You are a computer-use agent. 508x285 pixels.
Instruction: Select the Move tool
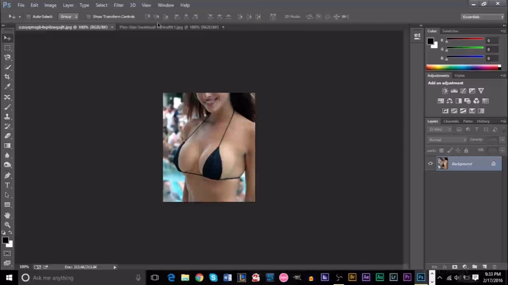point(8,38)
